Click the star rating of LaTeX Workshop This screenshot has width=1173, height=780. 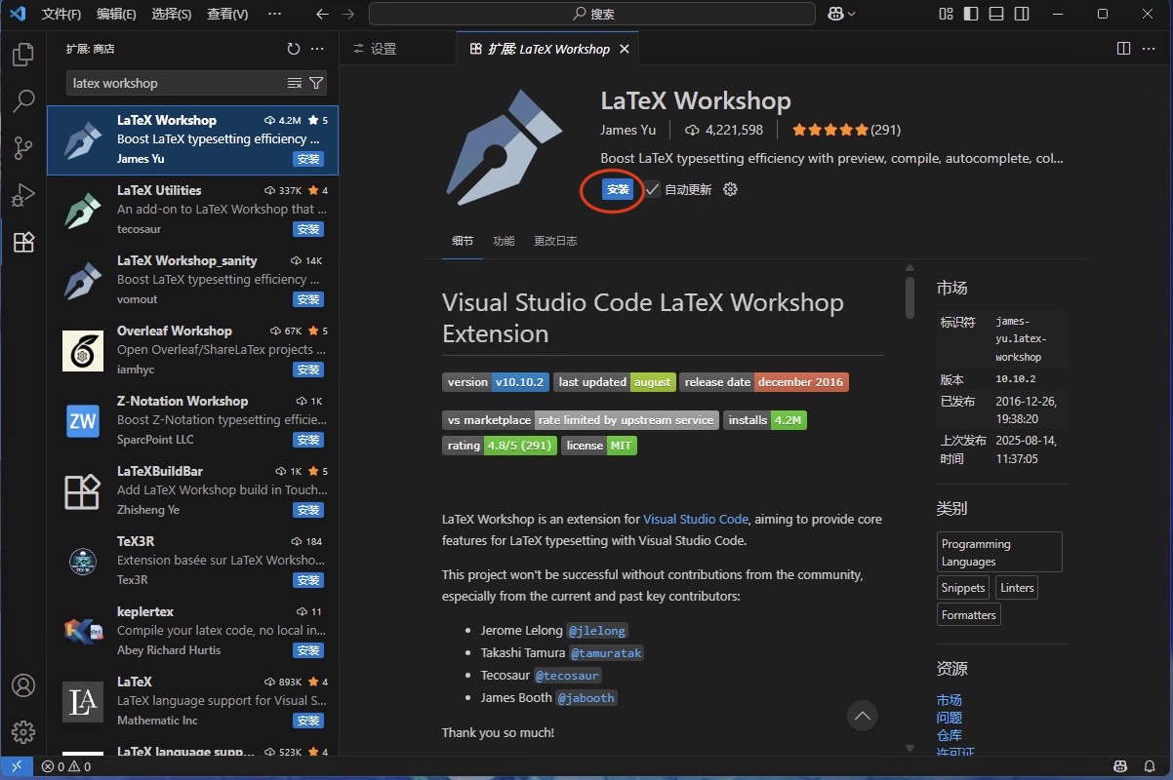829,130
